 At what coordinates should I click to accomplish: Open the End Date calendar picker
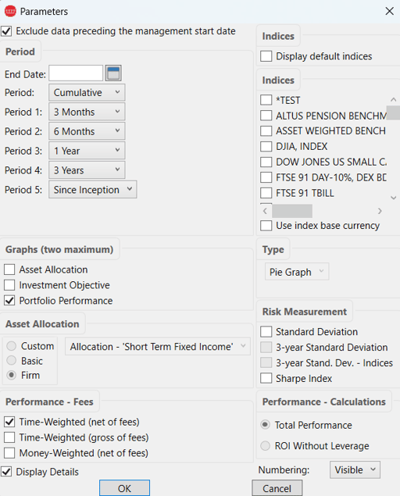[x=113, y=73]
